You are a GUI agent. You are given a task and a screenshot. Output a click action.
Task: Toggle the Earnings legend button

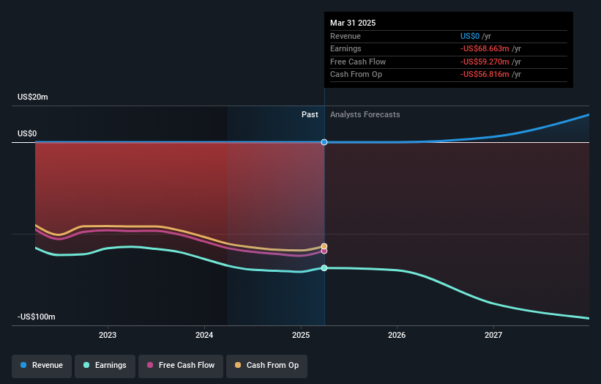pyautogui.click(x=105, y=366)
